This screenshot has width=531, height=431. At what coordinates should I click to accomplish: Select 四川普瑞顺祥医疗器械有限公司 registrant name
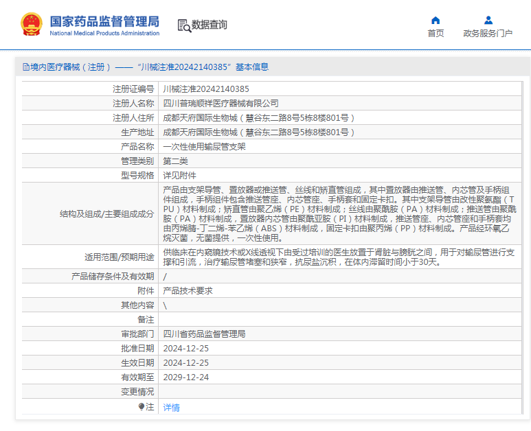click(x=221, y=103)
